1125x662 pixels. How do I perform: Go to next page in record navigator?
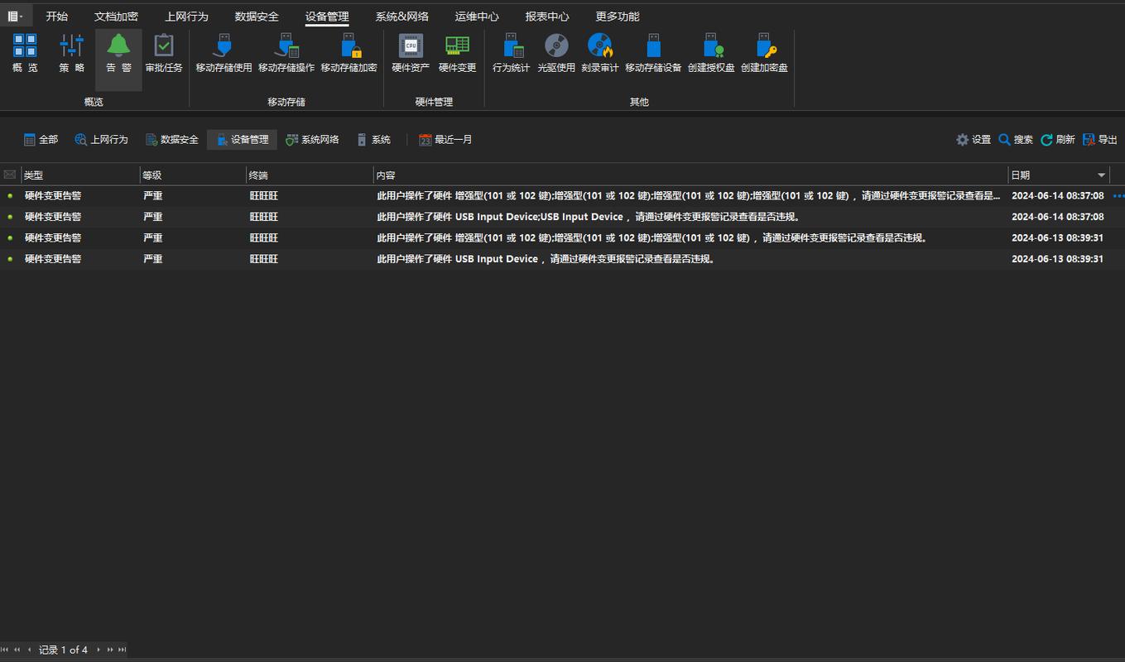tap(109, 650)
